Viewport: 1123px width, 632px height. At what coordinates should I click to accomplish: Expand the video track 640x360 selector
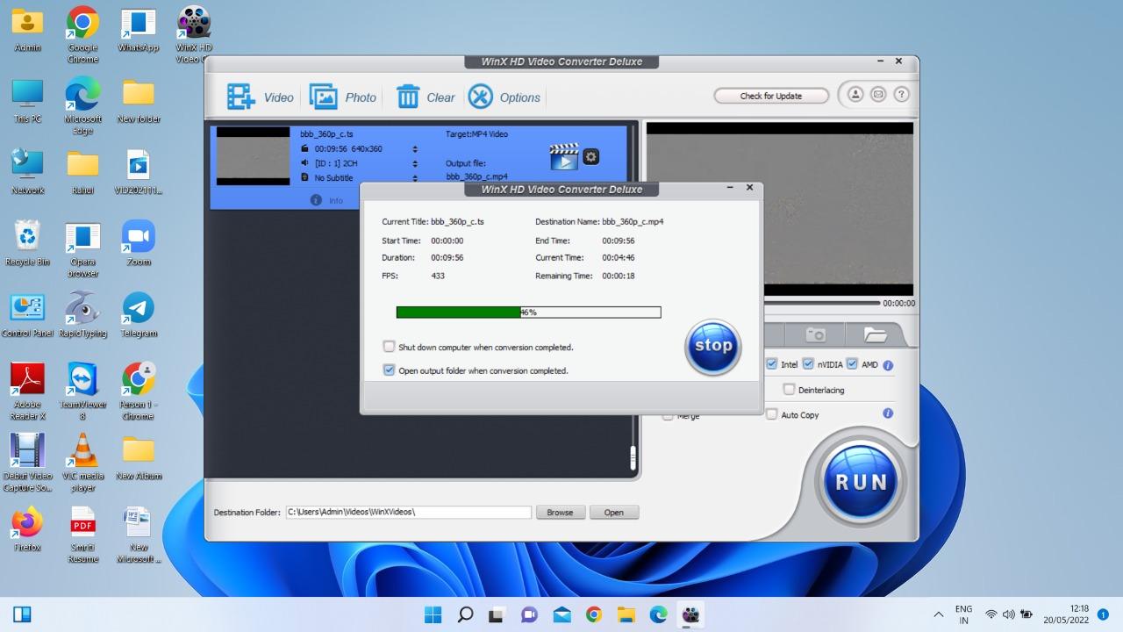tap(415, 149)
